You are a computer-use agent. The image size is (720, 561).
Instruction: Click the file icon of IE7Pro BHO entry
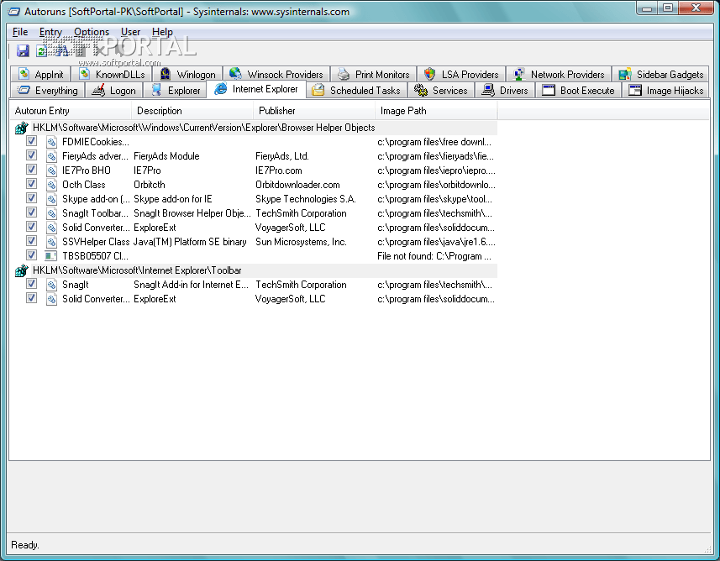pyautogui.click(x=51, y=170)
